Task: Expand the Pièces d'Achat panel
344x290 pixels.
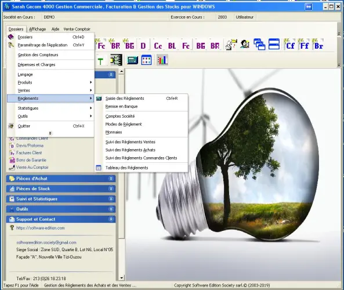Action: [x=111, y=179]
